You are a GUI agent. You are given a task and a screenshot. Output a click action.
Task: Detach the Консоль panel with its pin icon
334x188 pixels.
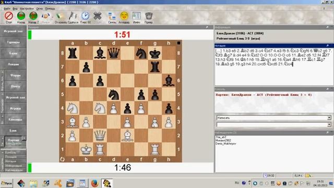[327, 89]
